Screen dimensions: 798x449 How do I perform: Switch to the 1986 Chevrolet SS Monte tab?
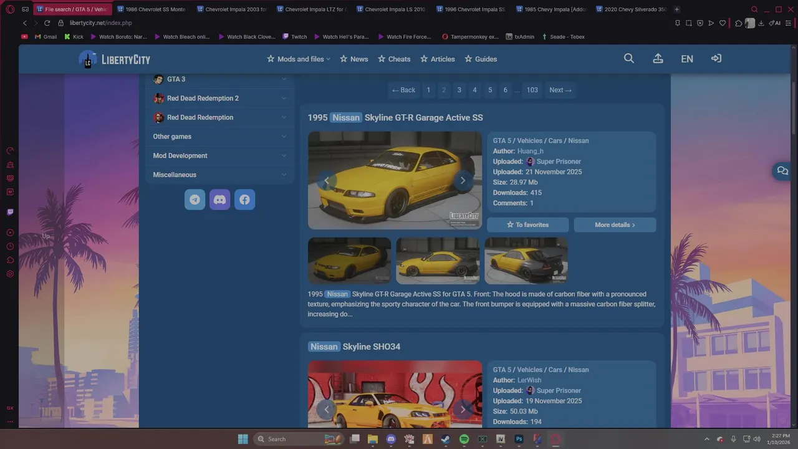click(x=151, y=9)
